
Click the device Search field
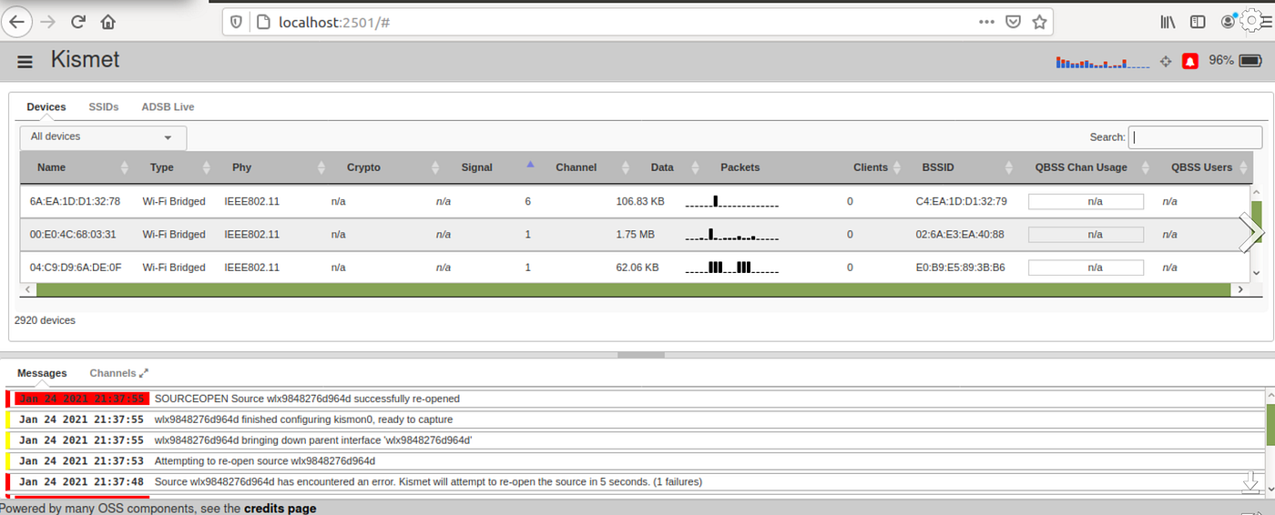pos(1195,137)
